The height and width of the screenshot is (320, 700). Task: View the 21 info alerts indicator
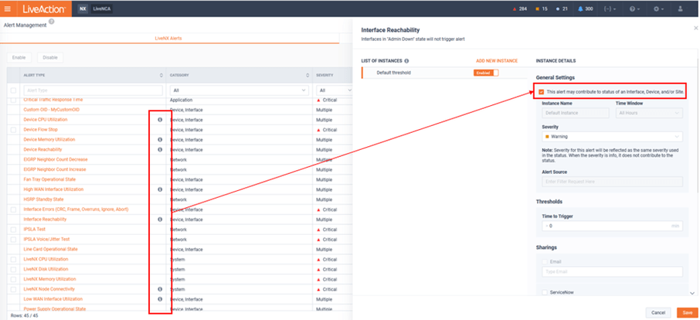tap(562, 9)
